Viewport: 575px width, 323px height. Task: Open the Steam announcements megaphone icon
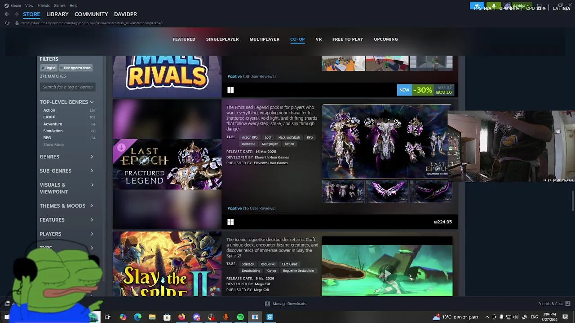point(477,6)
